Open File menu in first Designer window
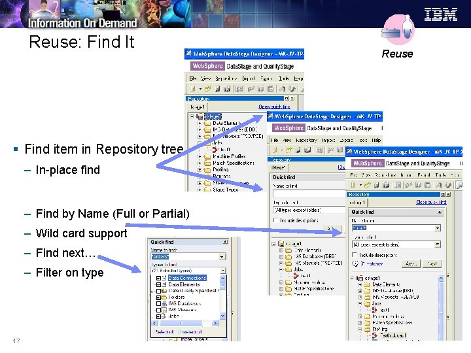 click(192, 78)
